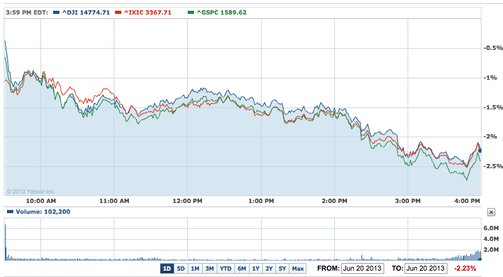Select the 3M range button
This screenshot has width=503, height=277.
tap(209, 269)
